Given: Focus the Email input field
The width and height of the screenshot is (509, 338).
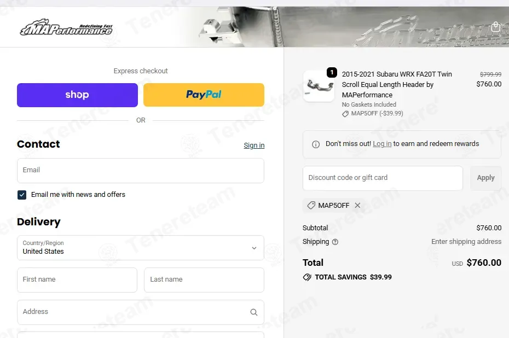Looking at the screenshot, I should [x=141, y=171].
